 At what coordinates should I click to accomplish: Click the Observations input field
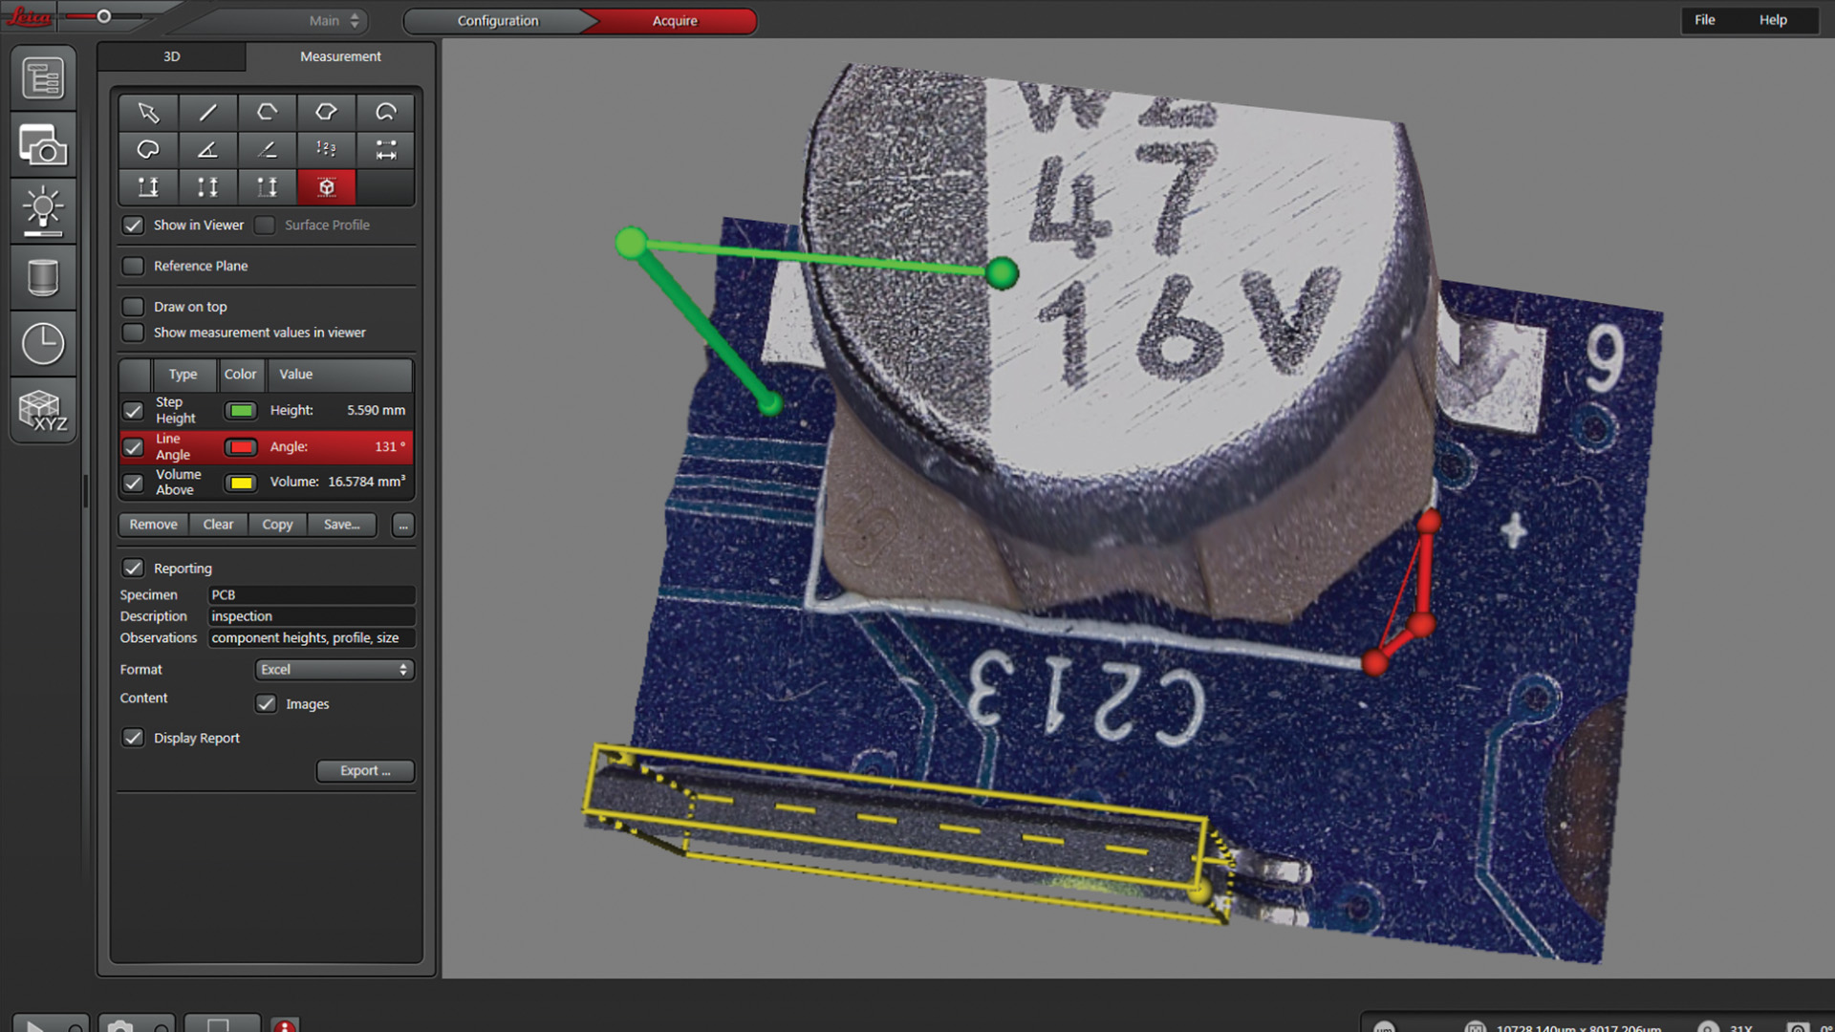coord(310,636)
